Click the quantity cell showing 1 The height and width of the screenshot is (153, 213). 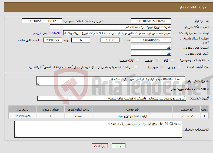(x=51, y=116)
